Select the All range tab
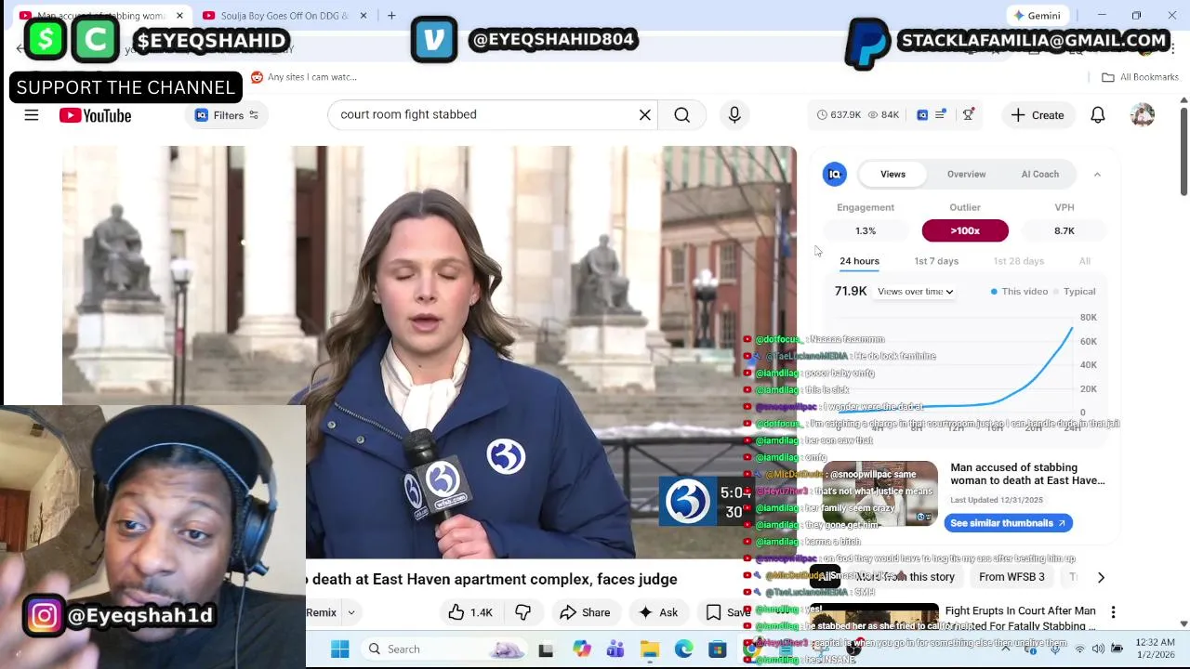This screenshot has width=1190, height=669. (1085, 261)
